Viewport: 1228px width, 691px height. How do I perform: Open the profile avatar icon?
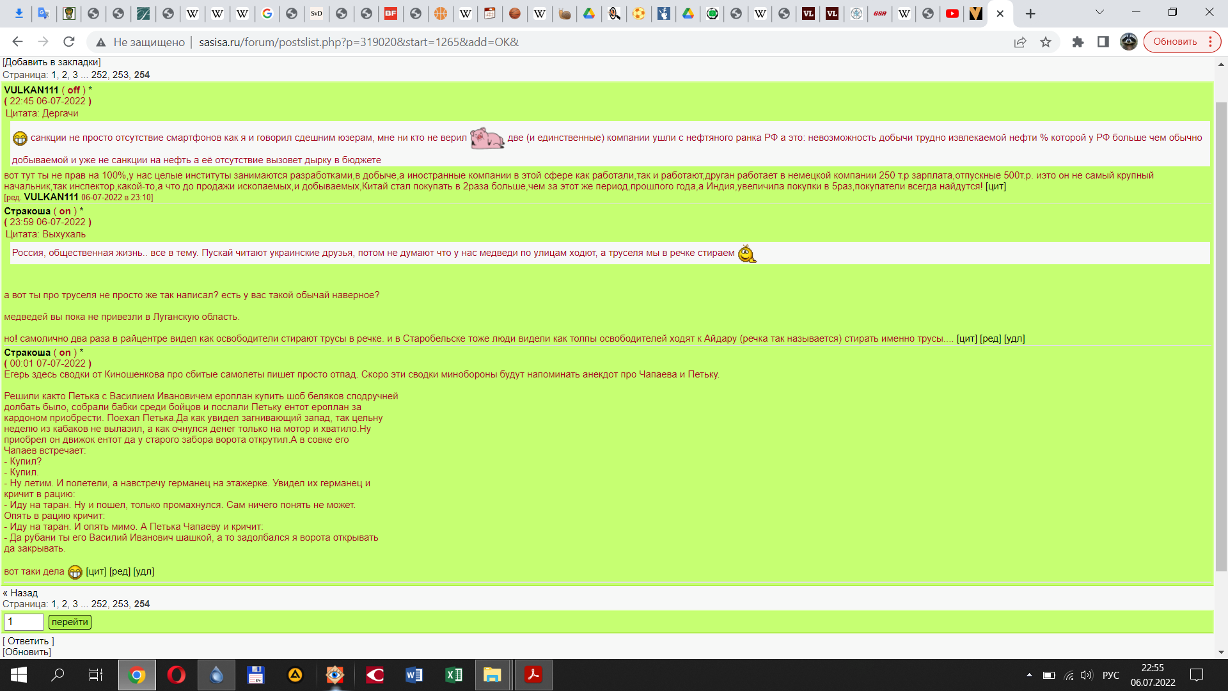1128,42
